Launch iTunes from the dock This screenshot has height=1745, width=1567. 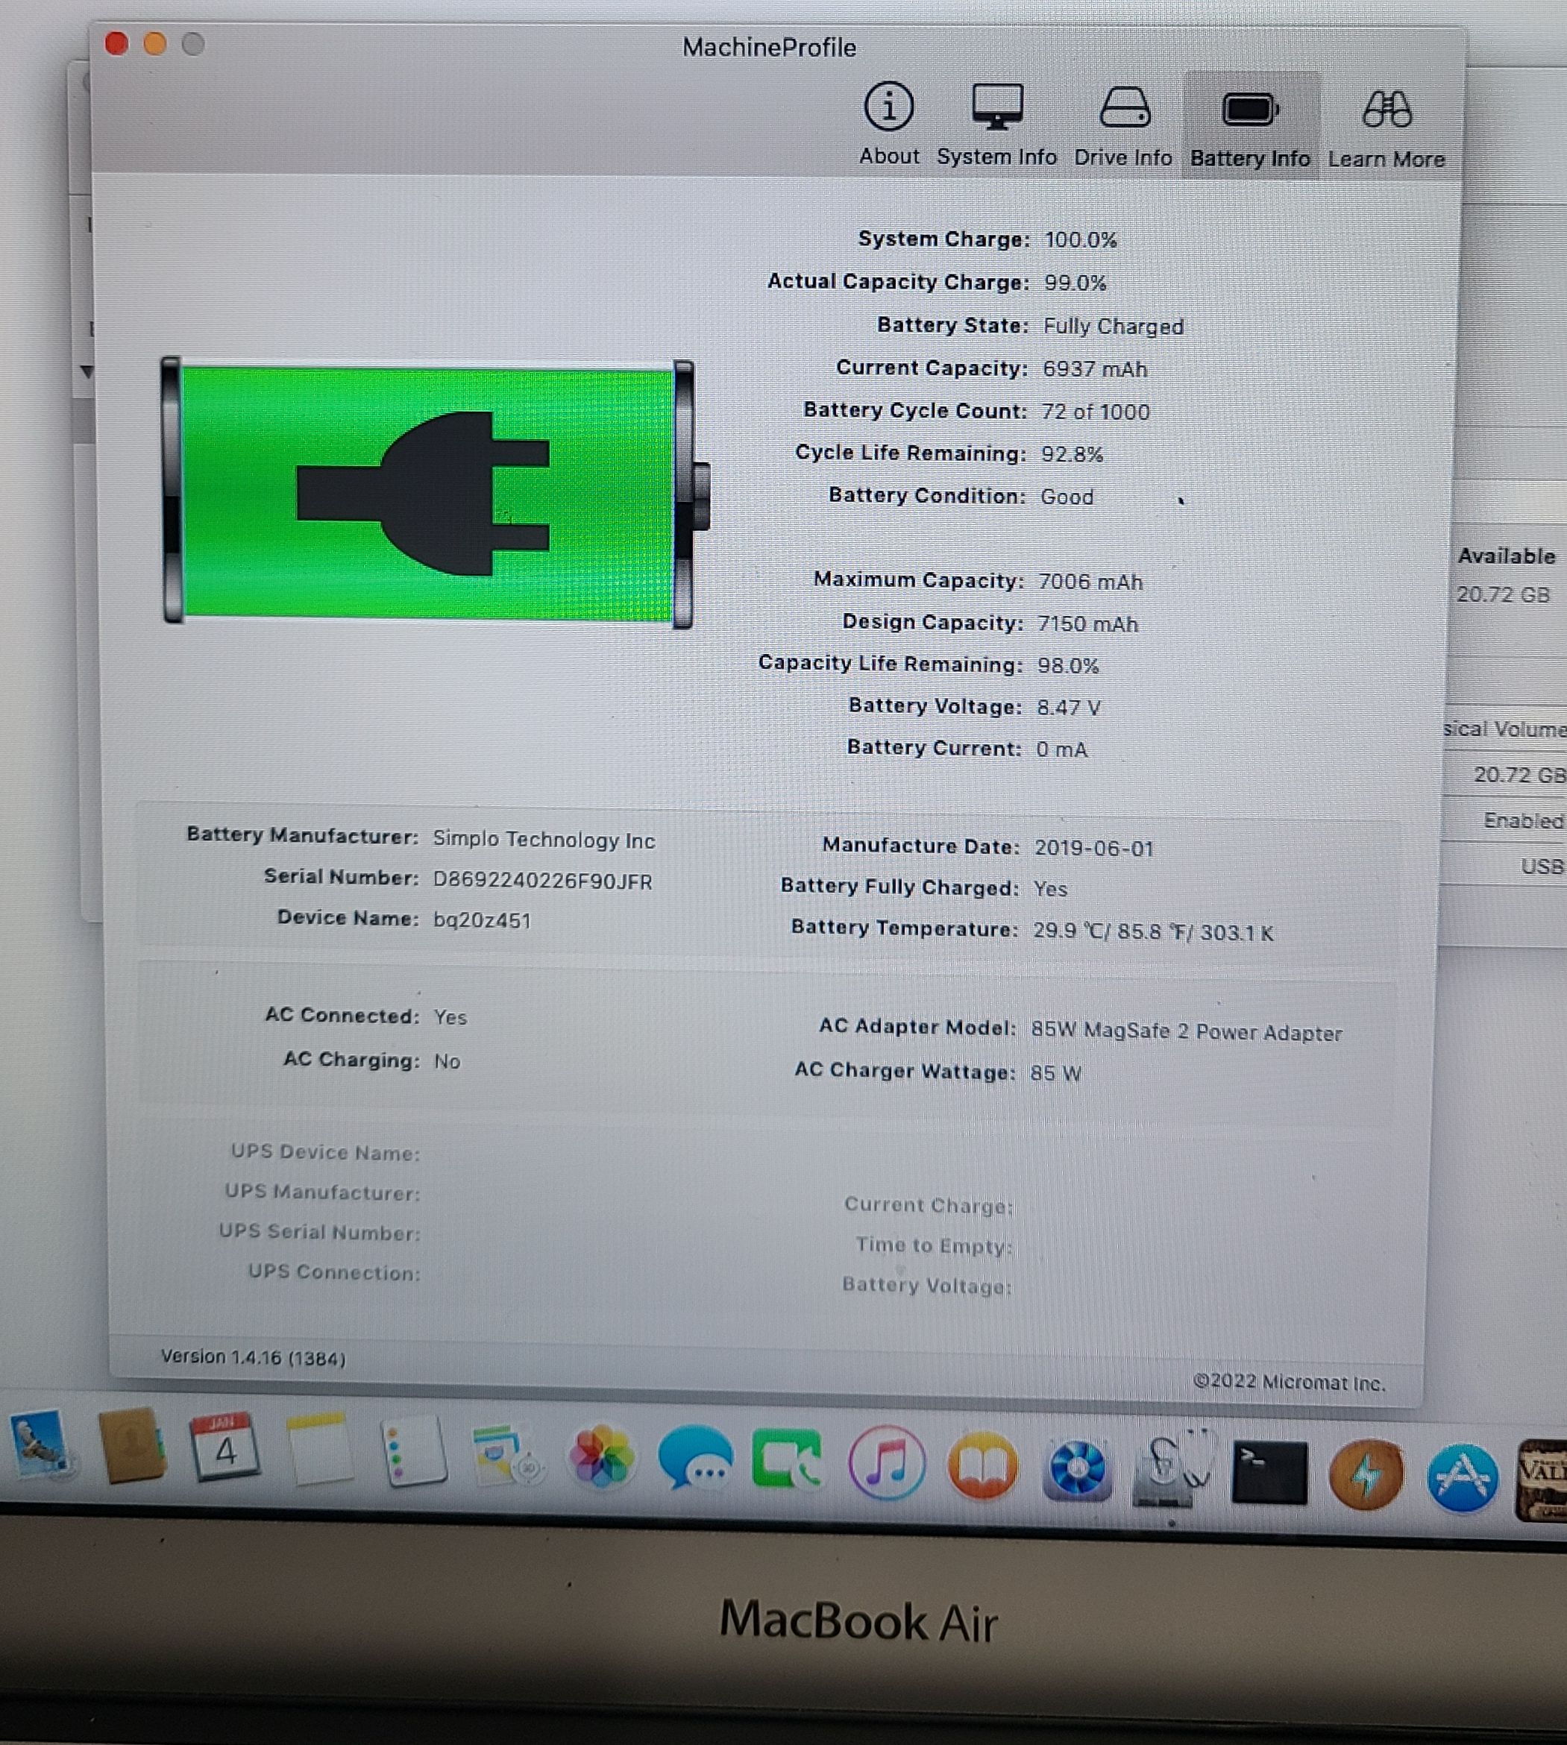[886, 1464]
